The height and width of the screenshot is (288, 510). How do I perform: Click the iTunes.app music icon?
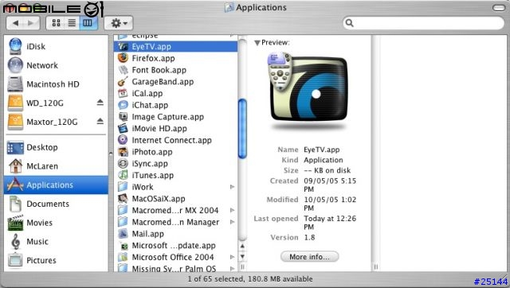123,175
